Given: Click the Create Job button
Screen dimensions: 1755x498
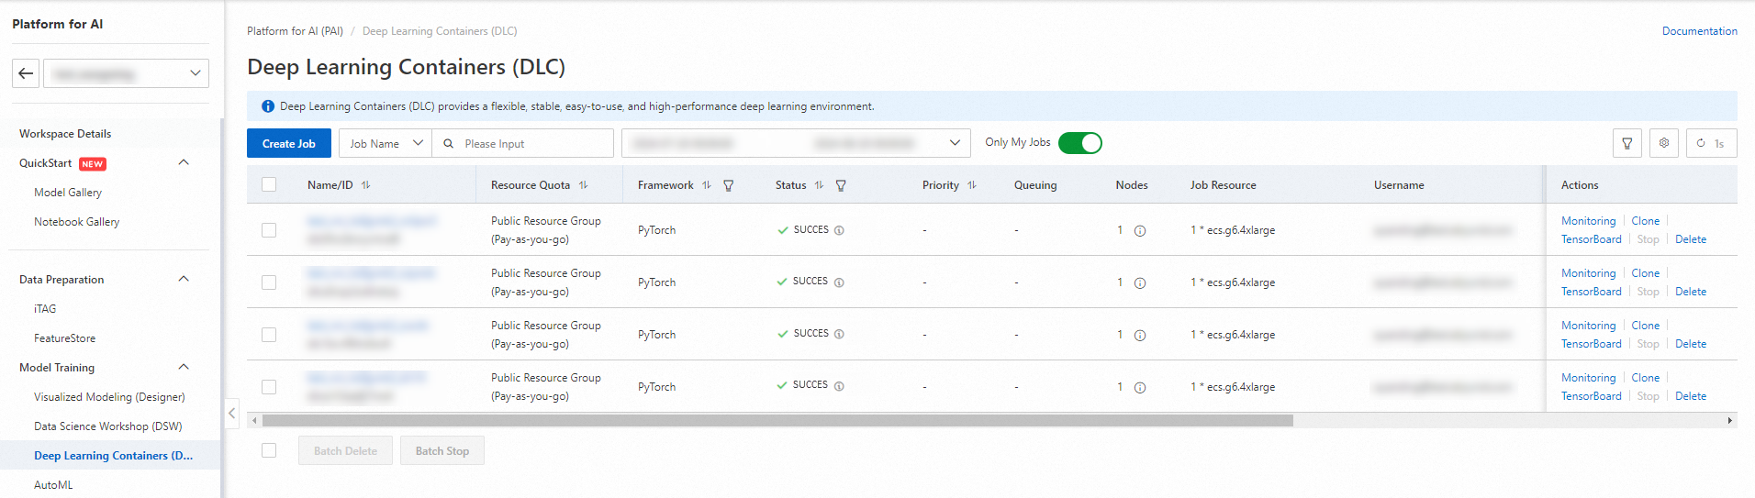Looking at the screenshot, I should (288, 143).
